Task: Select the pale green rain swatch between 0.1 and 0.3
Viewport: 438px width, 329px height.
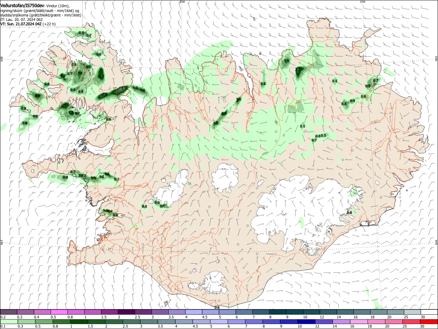Action: point(9,322)
